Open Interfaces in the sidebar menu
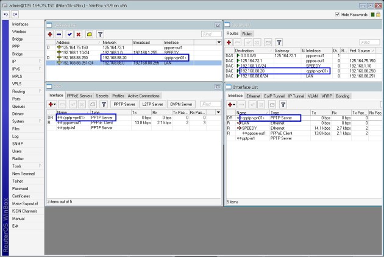 (x=20, y=24)
